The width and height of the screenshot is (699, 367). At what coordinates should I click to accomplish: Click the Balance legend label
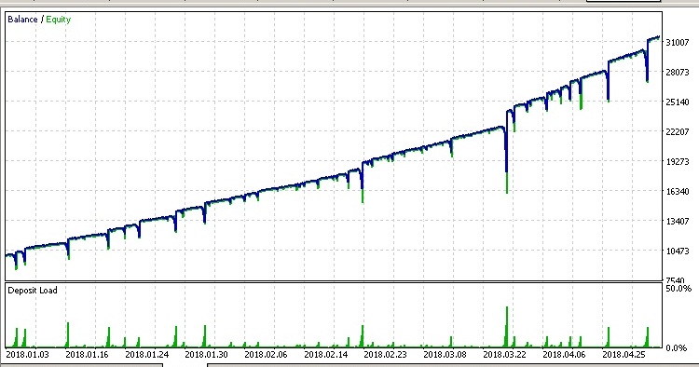tap(22, 20)
